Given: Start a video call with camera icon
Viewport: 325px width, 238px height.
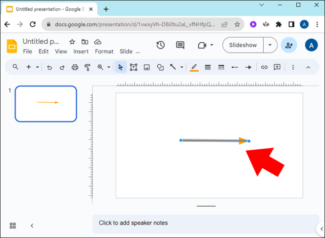Looking at the screenshot, I should point(202,45).
